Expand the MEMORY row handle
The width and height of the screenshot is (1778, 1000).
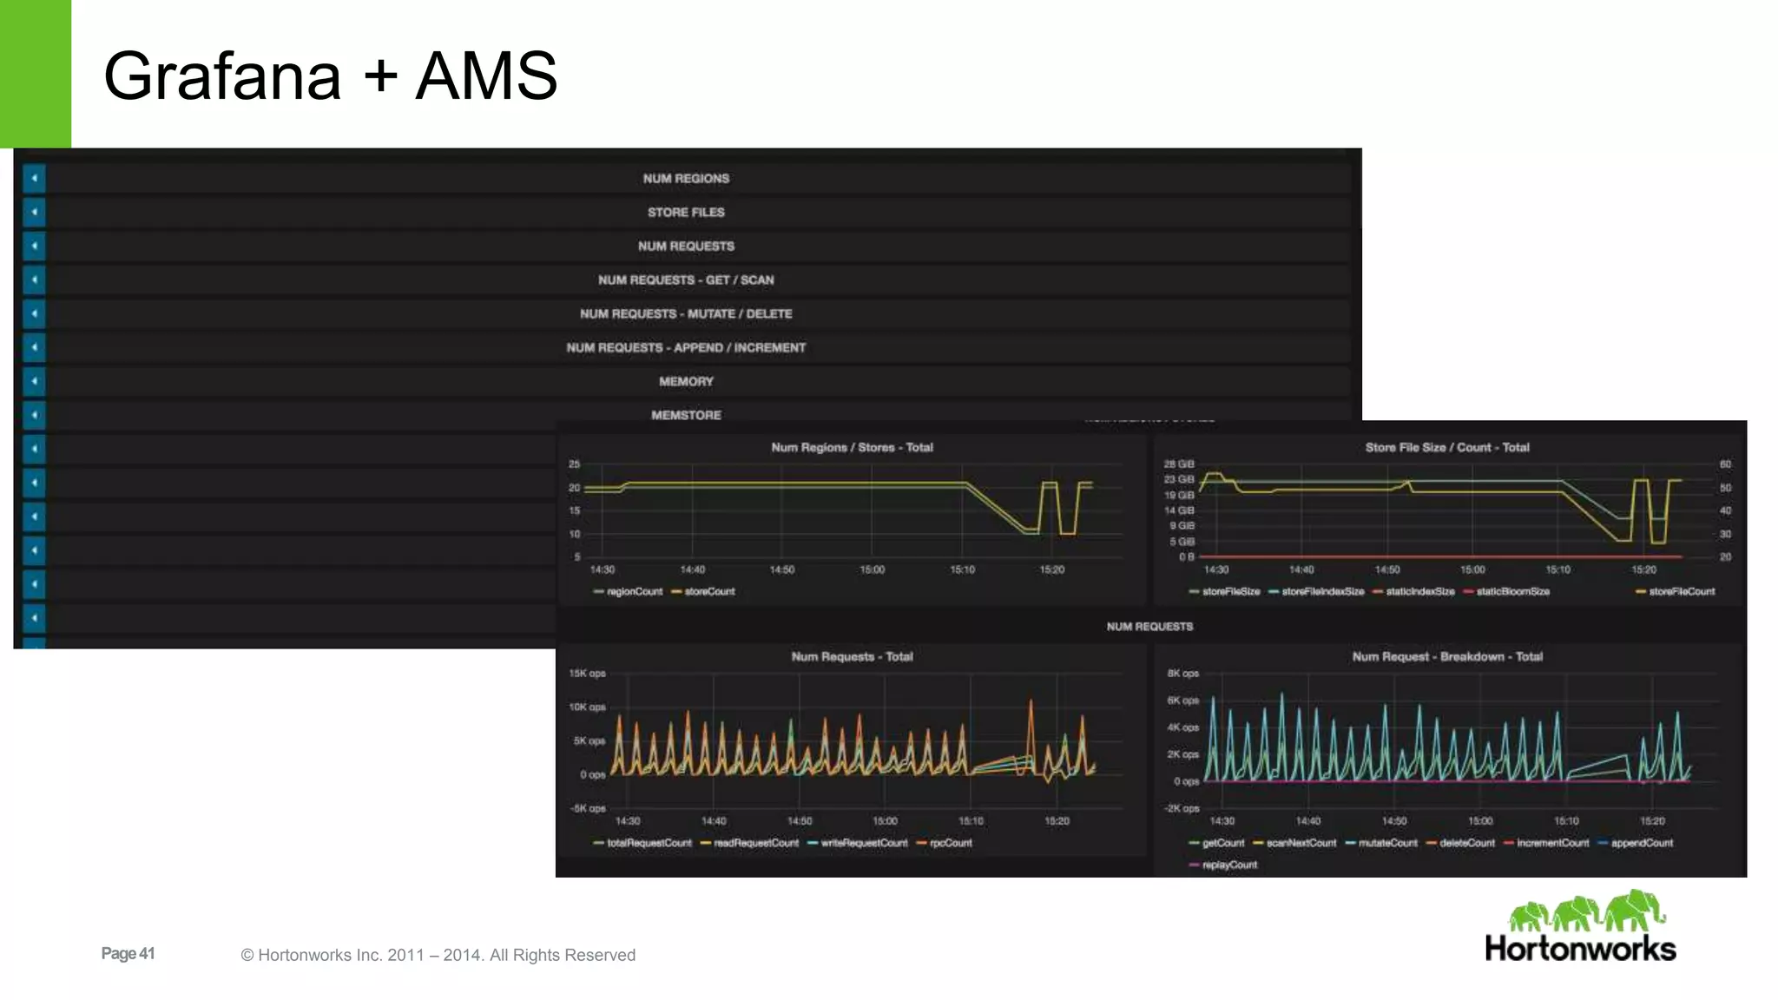pyautogui.click(x=34, y=381)
